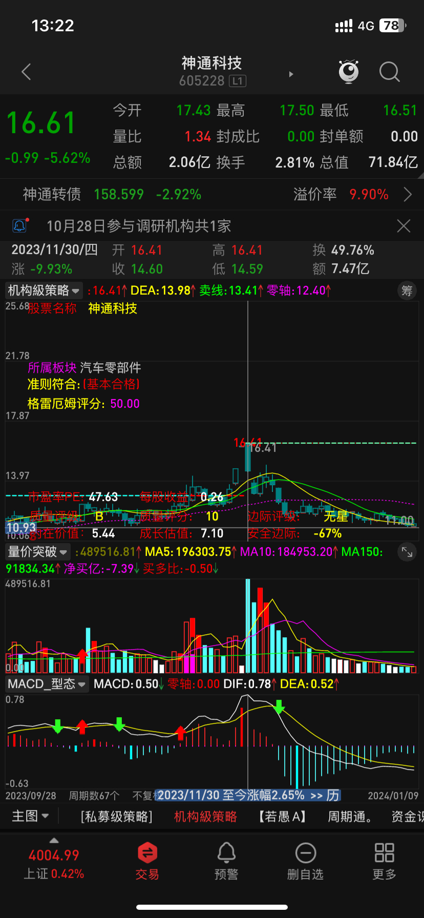
Task: Tap the 格雷厄姆评分: 50.00 label
Action: click(83, 404)
